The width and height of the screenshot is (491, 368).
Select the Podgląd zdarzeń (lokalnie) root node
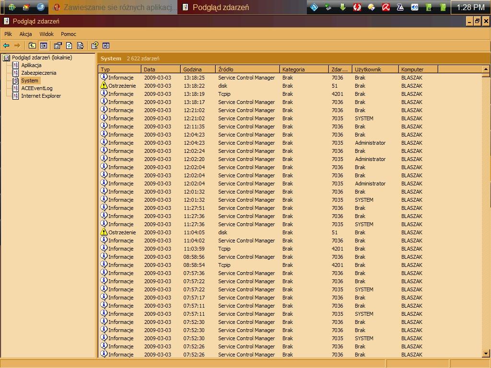tap(42, 57)
